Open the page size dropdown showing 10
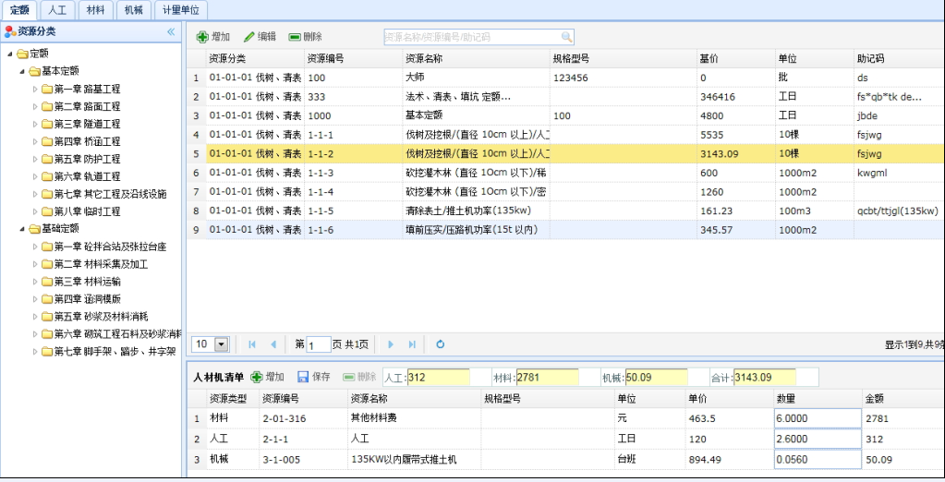The image size is (945, 482). point(222,344)
